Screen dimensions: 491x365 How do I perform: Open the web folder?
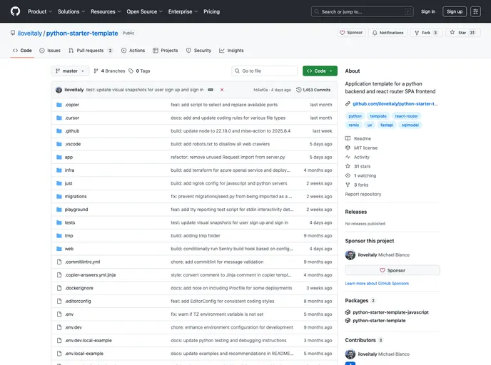click(x=69, y=249)
